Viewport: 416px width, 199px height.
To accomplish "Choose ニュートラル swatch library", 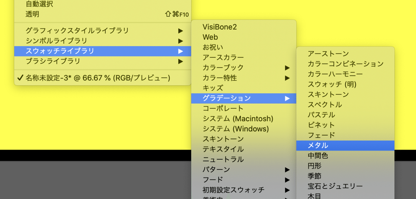I will [244, 159].
